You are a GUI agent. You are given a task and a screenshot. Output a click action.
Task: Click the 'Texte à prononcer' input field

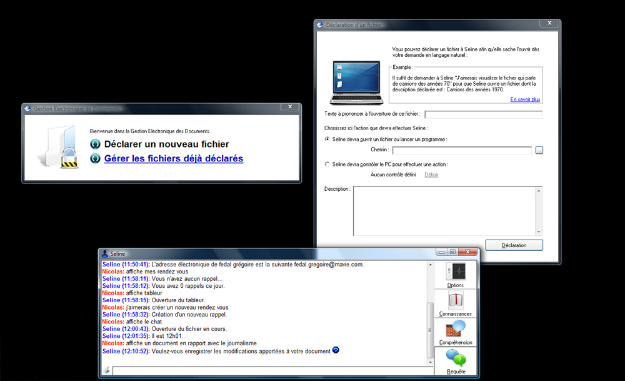tap(483, 114)
